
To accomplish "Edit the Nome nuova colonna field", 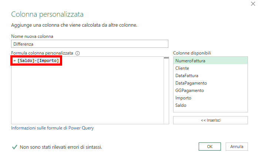I will [90, 44].
